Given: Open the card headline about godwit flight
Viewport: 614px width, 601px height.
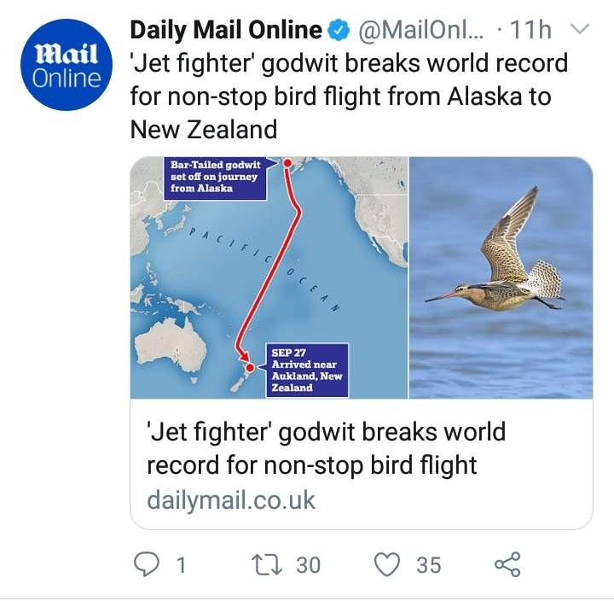Looking at the screenshot, I should 326,448.
